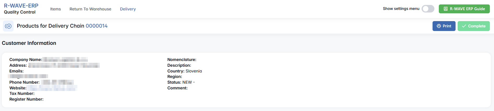Click the 'Products for Delivery Chain' title text
The height and width of the screenshot is (111, 494).
point(50,26)
